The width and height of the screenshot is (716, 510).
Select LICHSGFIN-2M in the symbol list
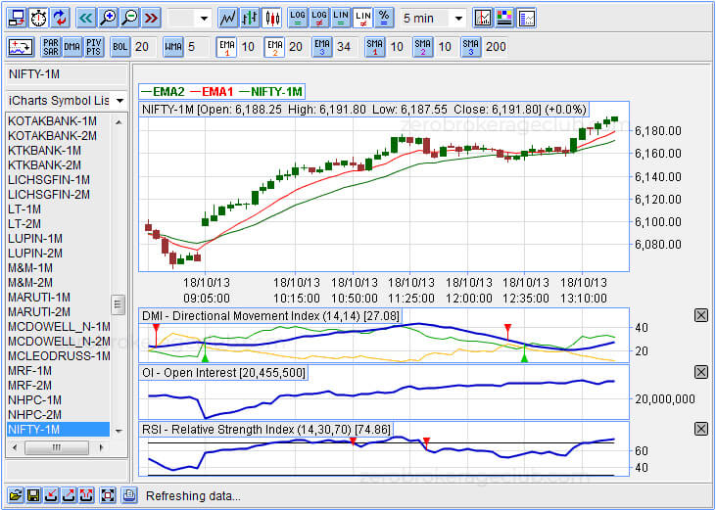click(58, 195)
